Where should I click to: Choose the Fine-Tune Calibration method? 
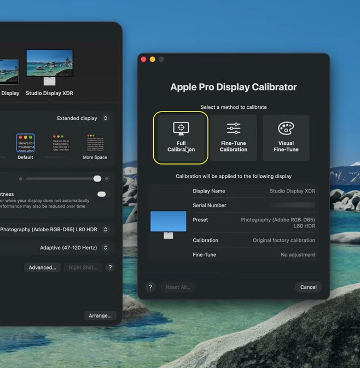click(x=234, y=138)
